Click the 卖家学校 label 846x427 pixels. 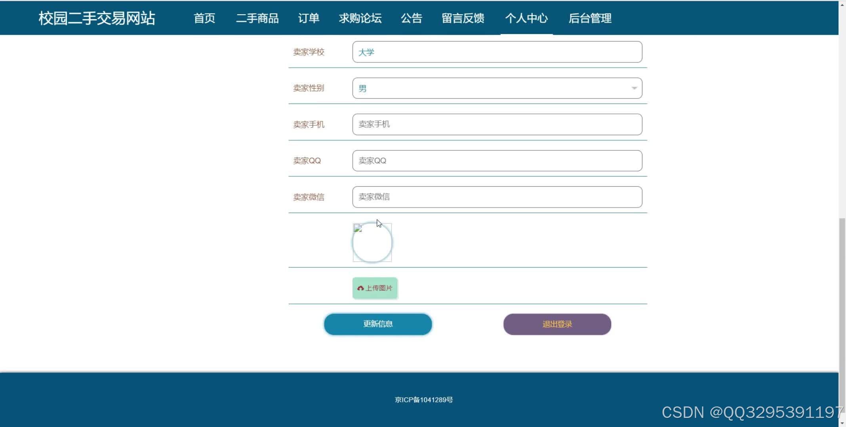coord(309,52)
